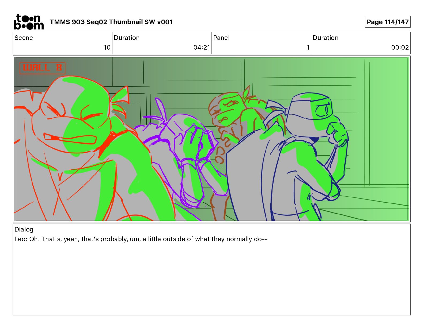Click the 'Scene' header label

(24, 38)
